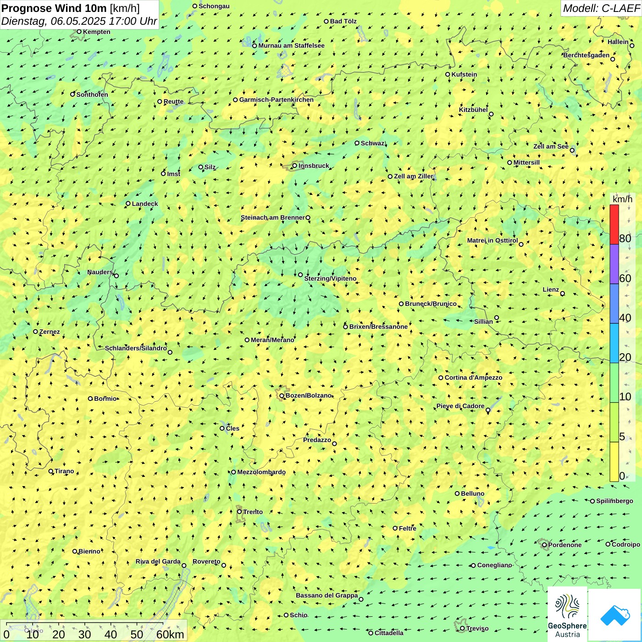The image size is (642, 642).
Task: Click the Schongau city label
Action: [214, 6]
